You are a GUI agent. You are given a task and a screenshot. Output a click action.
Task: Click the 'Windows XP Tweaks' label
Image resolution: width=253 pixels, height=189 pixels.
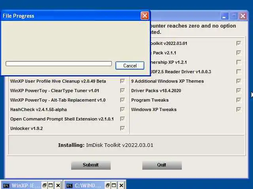(154, 109)
